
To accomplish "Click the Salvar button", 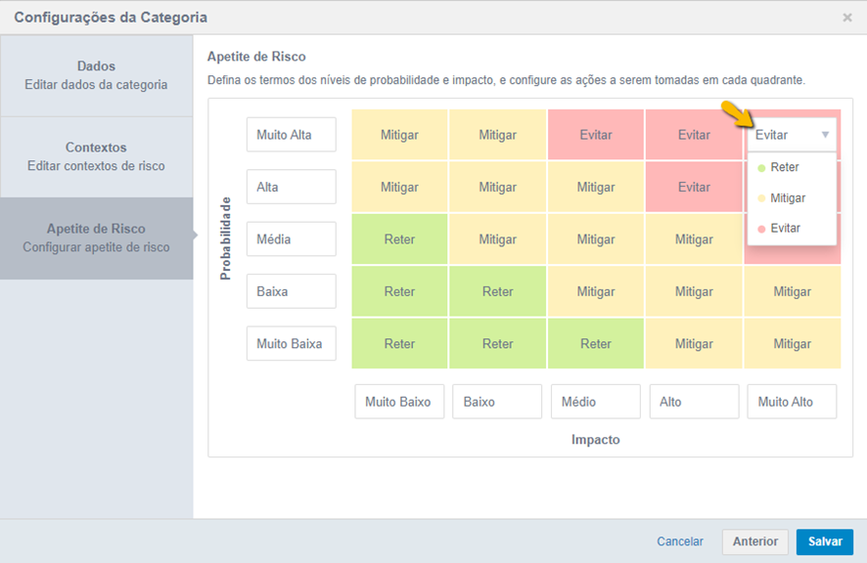I will tap(824, 541).
